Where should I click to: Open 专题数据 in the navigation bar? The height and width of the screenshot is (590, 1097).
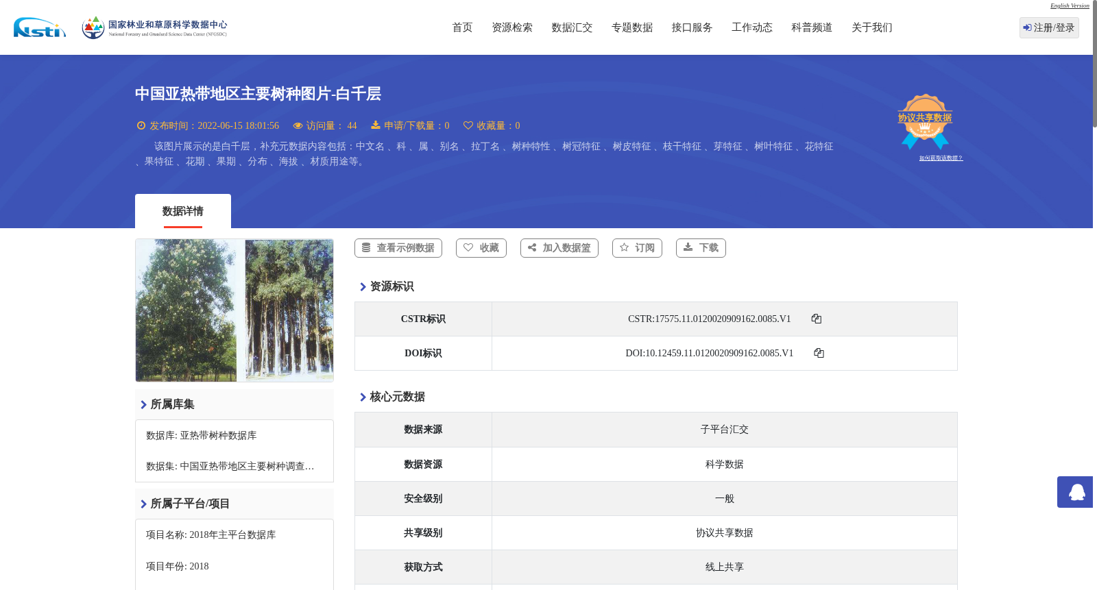tap(632, 27)
